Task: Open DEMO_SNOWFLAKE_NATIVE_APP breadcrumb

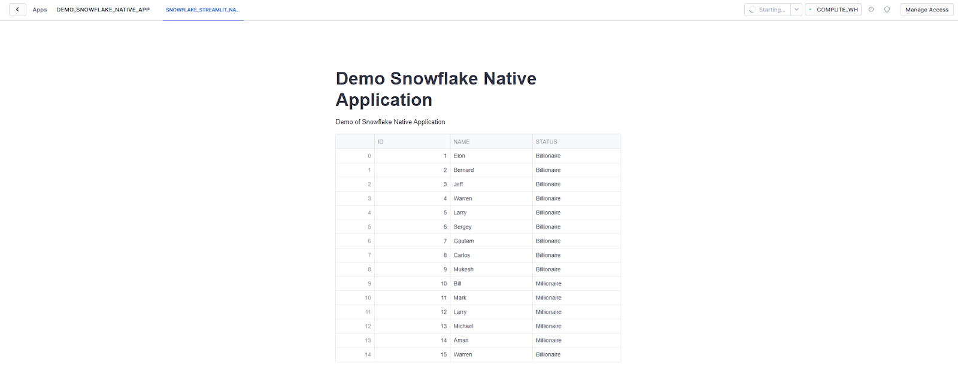Action: click(103, 10)
